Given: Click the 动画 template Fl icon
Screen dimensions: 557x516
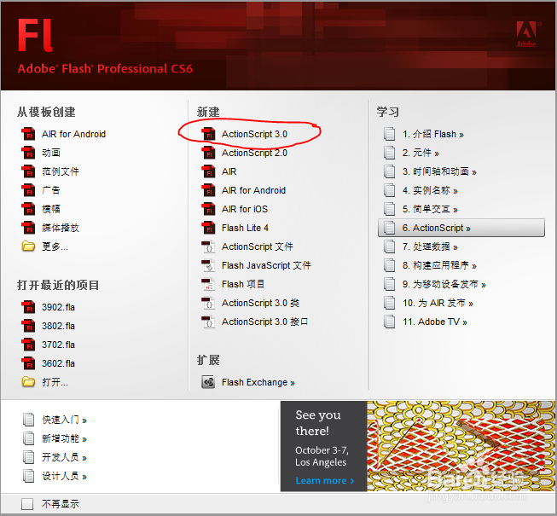Looking at the screenshot, I should 28,153.
